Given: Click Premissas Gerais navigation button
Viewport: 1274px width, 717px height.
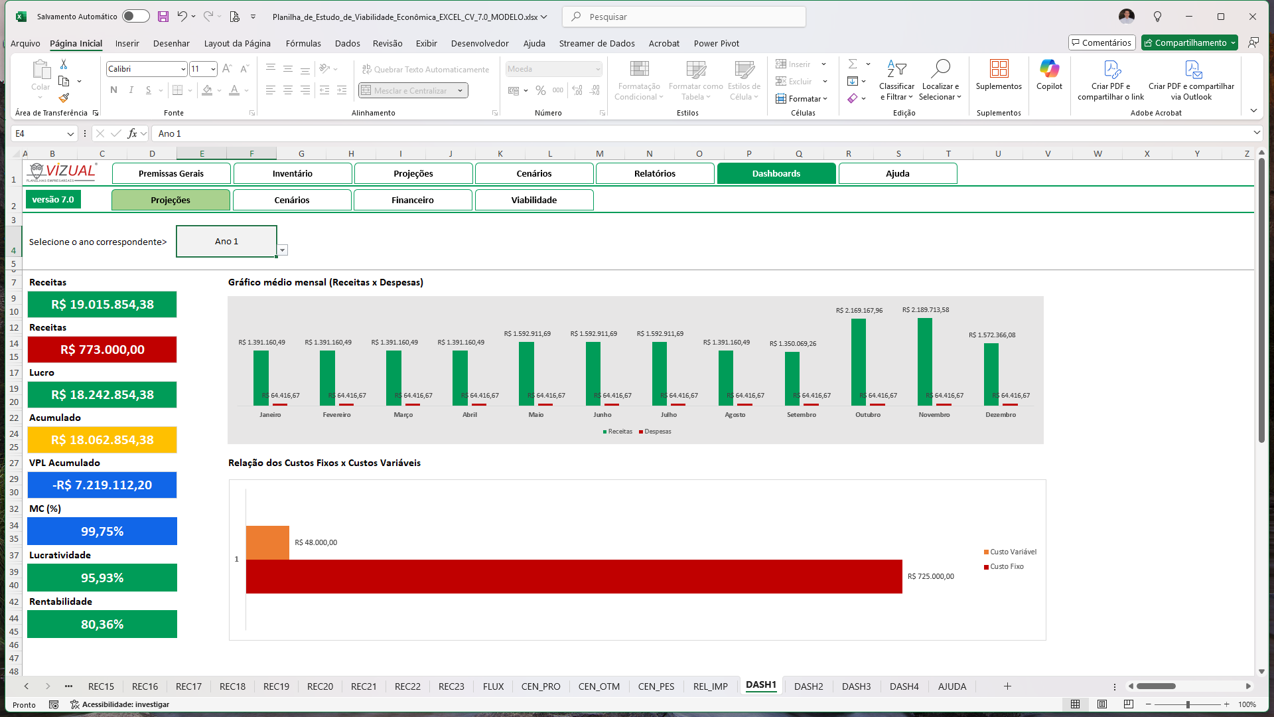Looking at the screenshot, I should coord(171,173).
